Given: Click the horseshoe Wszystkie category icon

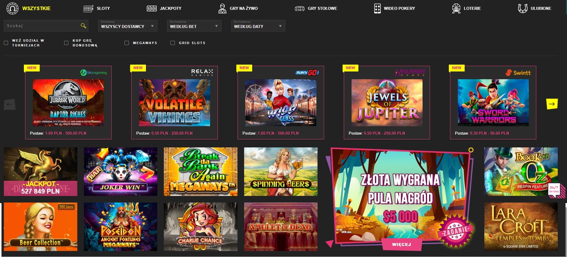Looking at the screenshot, I should point(13,8).
